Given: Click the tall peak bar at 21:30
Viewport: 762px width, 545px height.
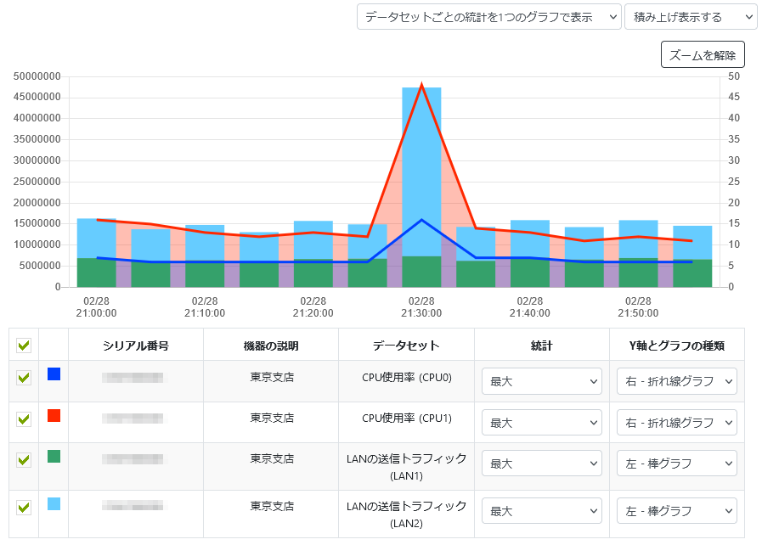Looking at the screenshot, I should [x=422, y=170].
